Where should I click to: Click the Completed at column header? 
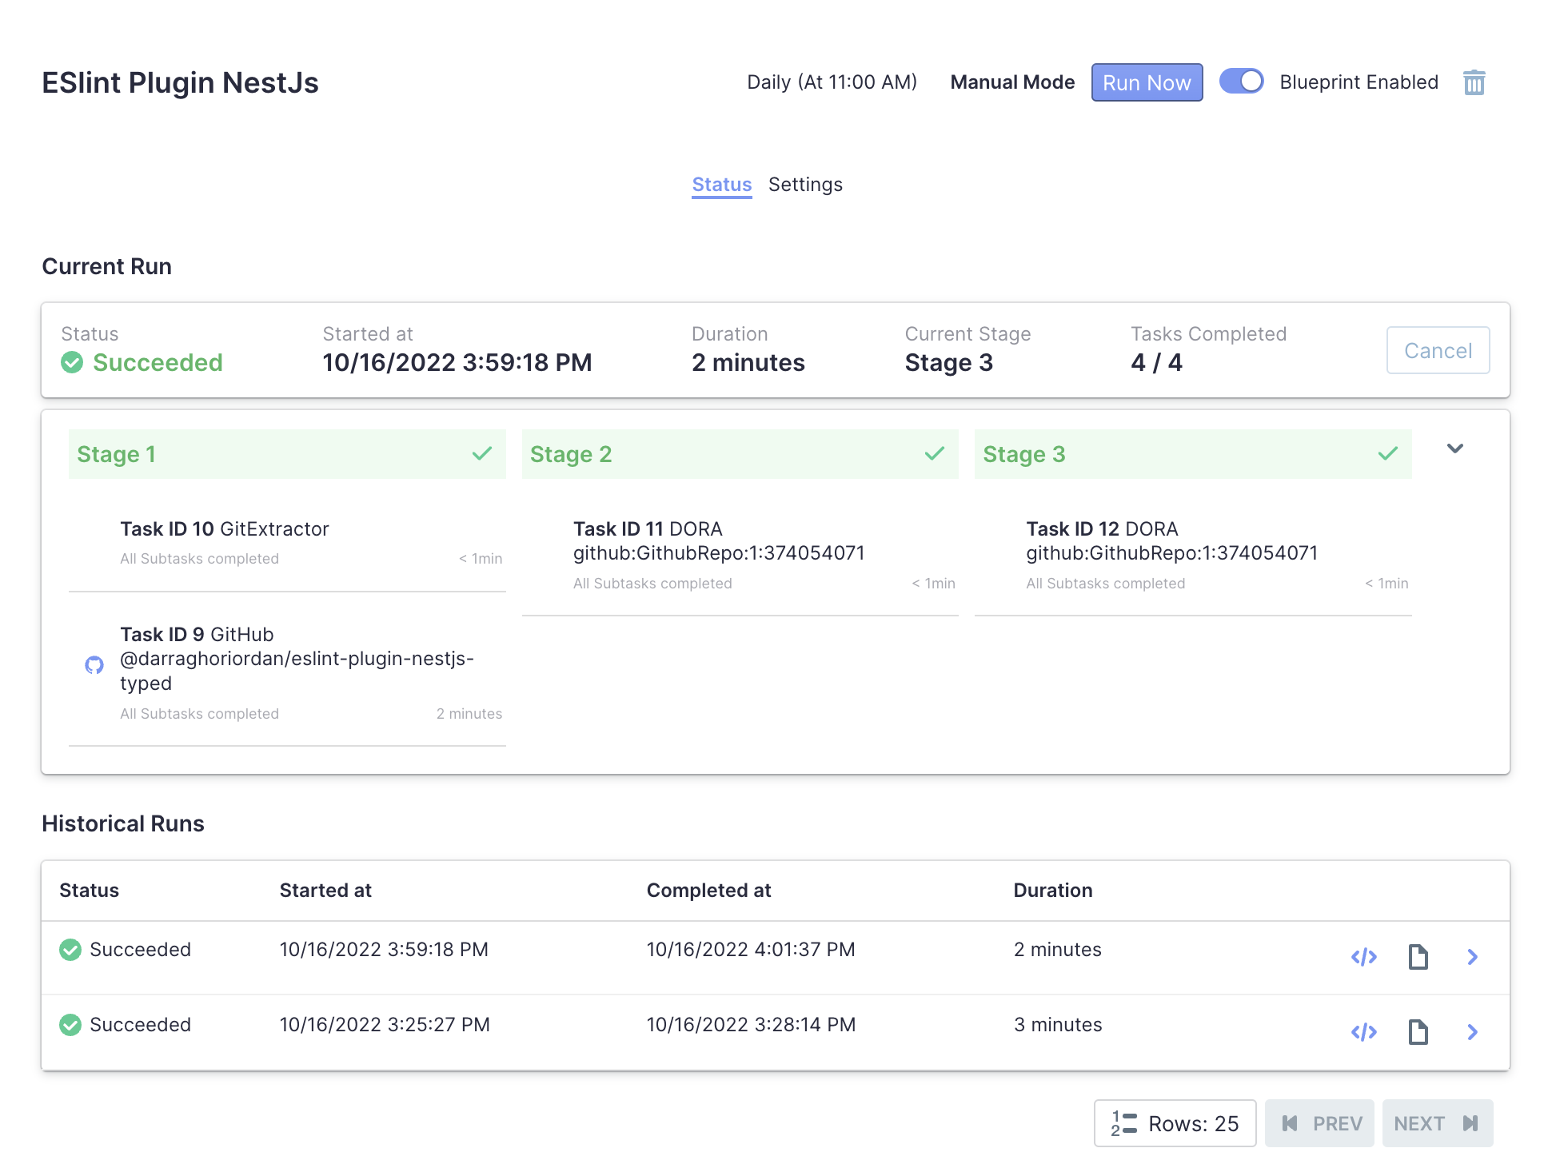pyautogui.click(x=708, y=891)
